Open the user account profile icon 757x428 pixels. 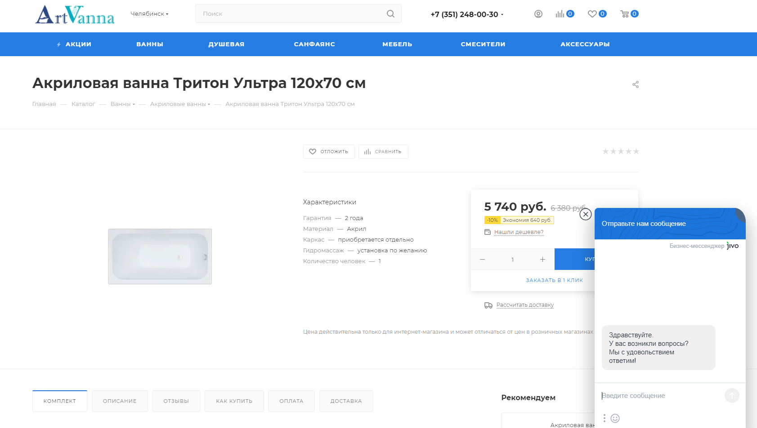pyautogui.click(x=538, y=14)
